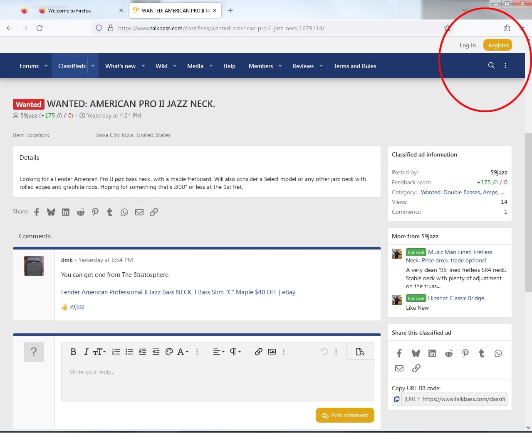This screenshot has width=532, height=433.
Task: Open a new browser tab
Action: pos(230,11)
